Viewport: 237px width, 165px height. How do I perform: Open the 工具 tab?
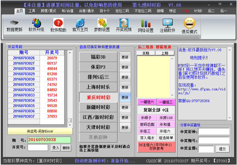(32, 11)
